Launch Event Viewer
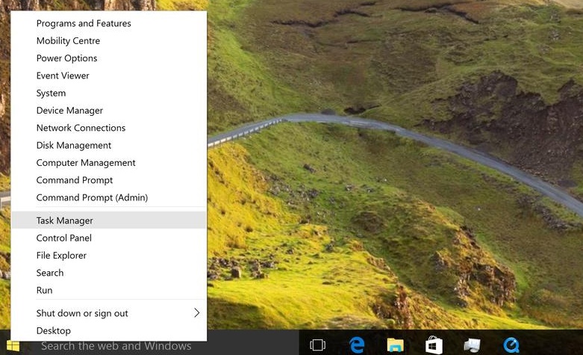 point(108,75)
